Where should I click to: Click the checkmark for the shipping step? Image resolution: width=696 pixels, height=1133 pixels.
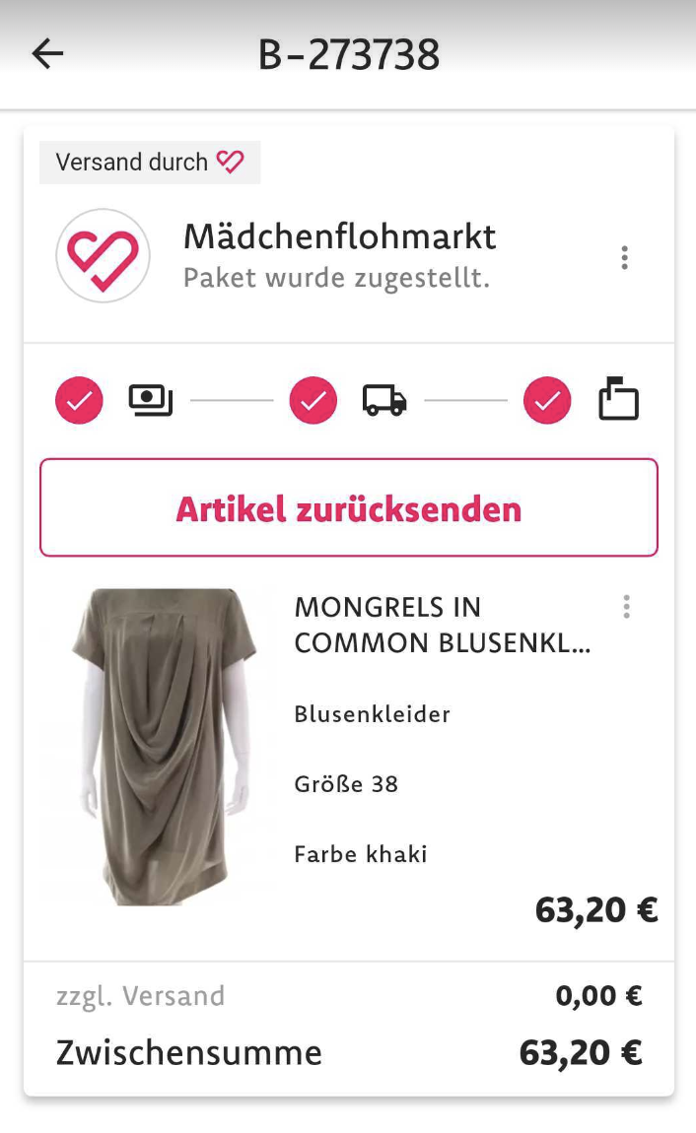313,400
